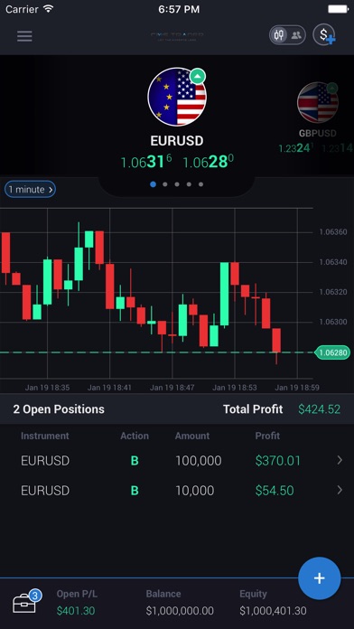Tap the Total Profit amount $424.52

click(319, 409)
